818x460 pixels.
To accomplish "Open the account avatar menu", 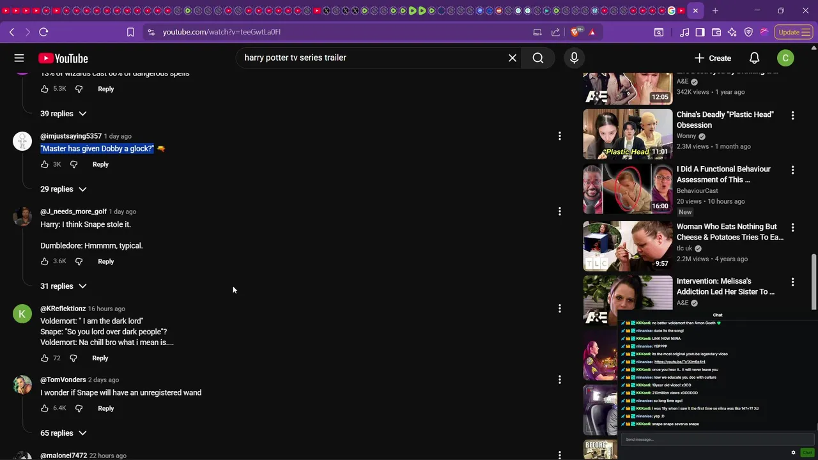I will coord(785,58).
